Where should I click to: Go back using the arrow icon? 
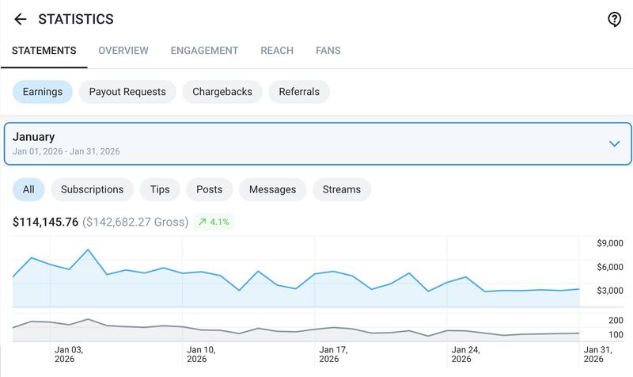(21, 19)
